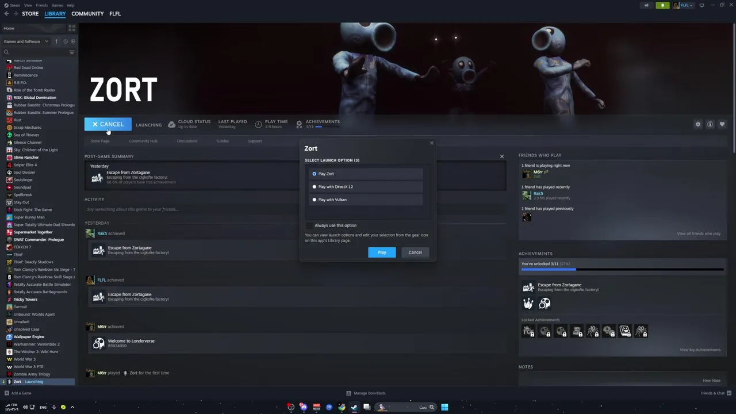
Task: Open the FLFL profile tab
Action: pos(115,14)
